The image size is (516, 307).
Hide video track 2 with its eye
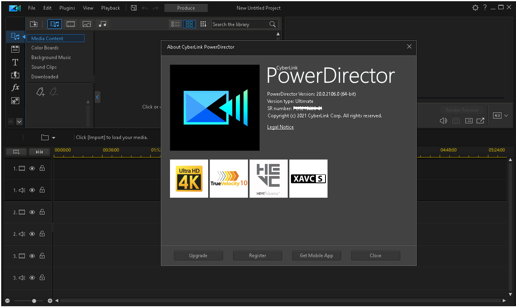coord(32,212)
